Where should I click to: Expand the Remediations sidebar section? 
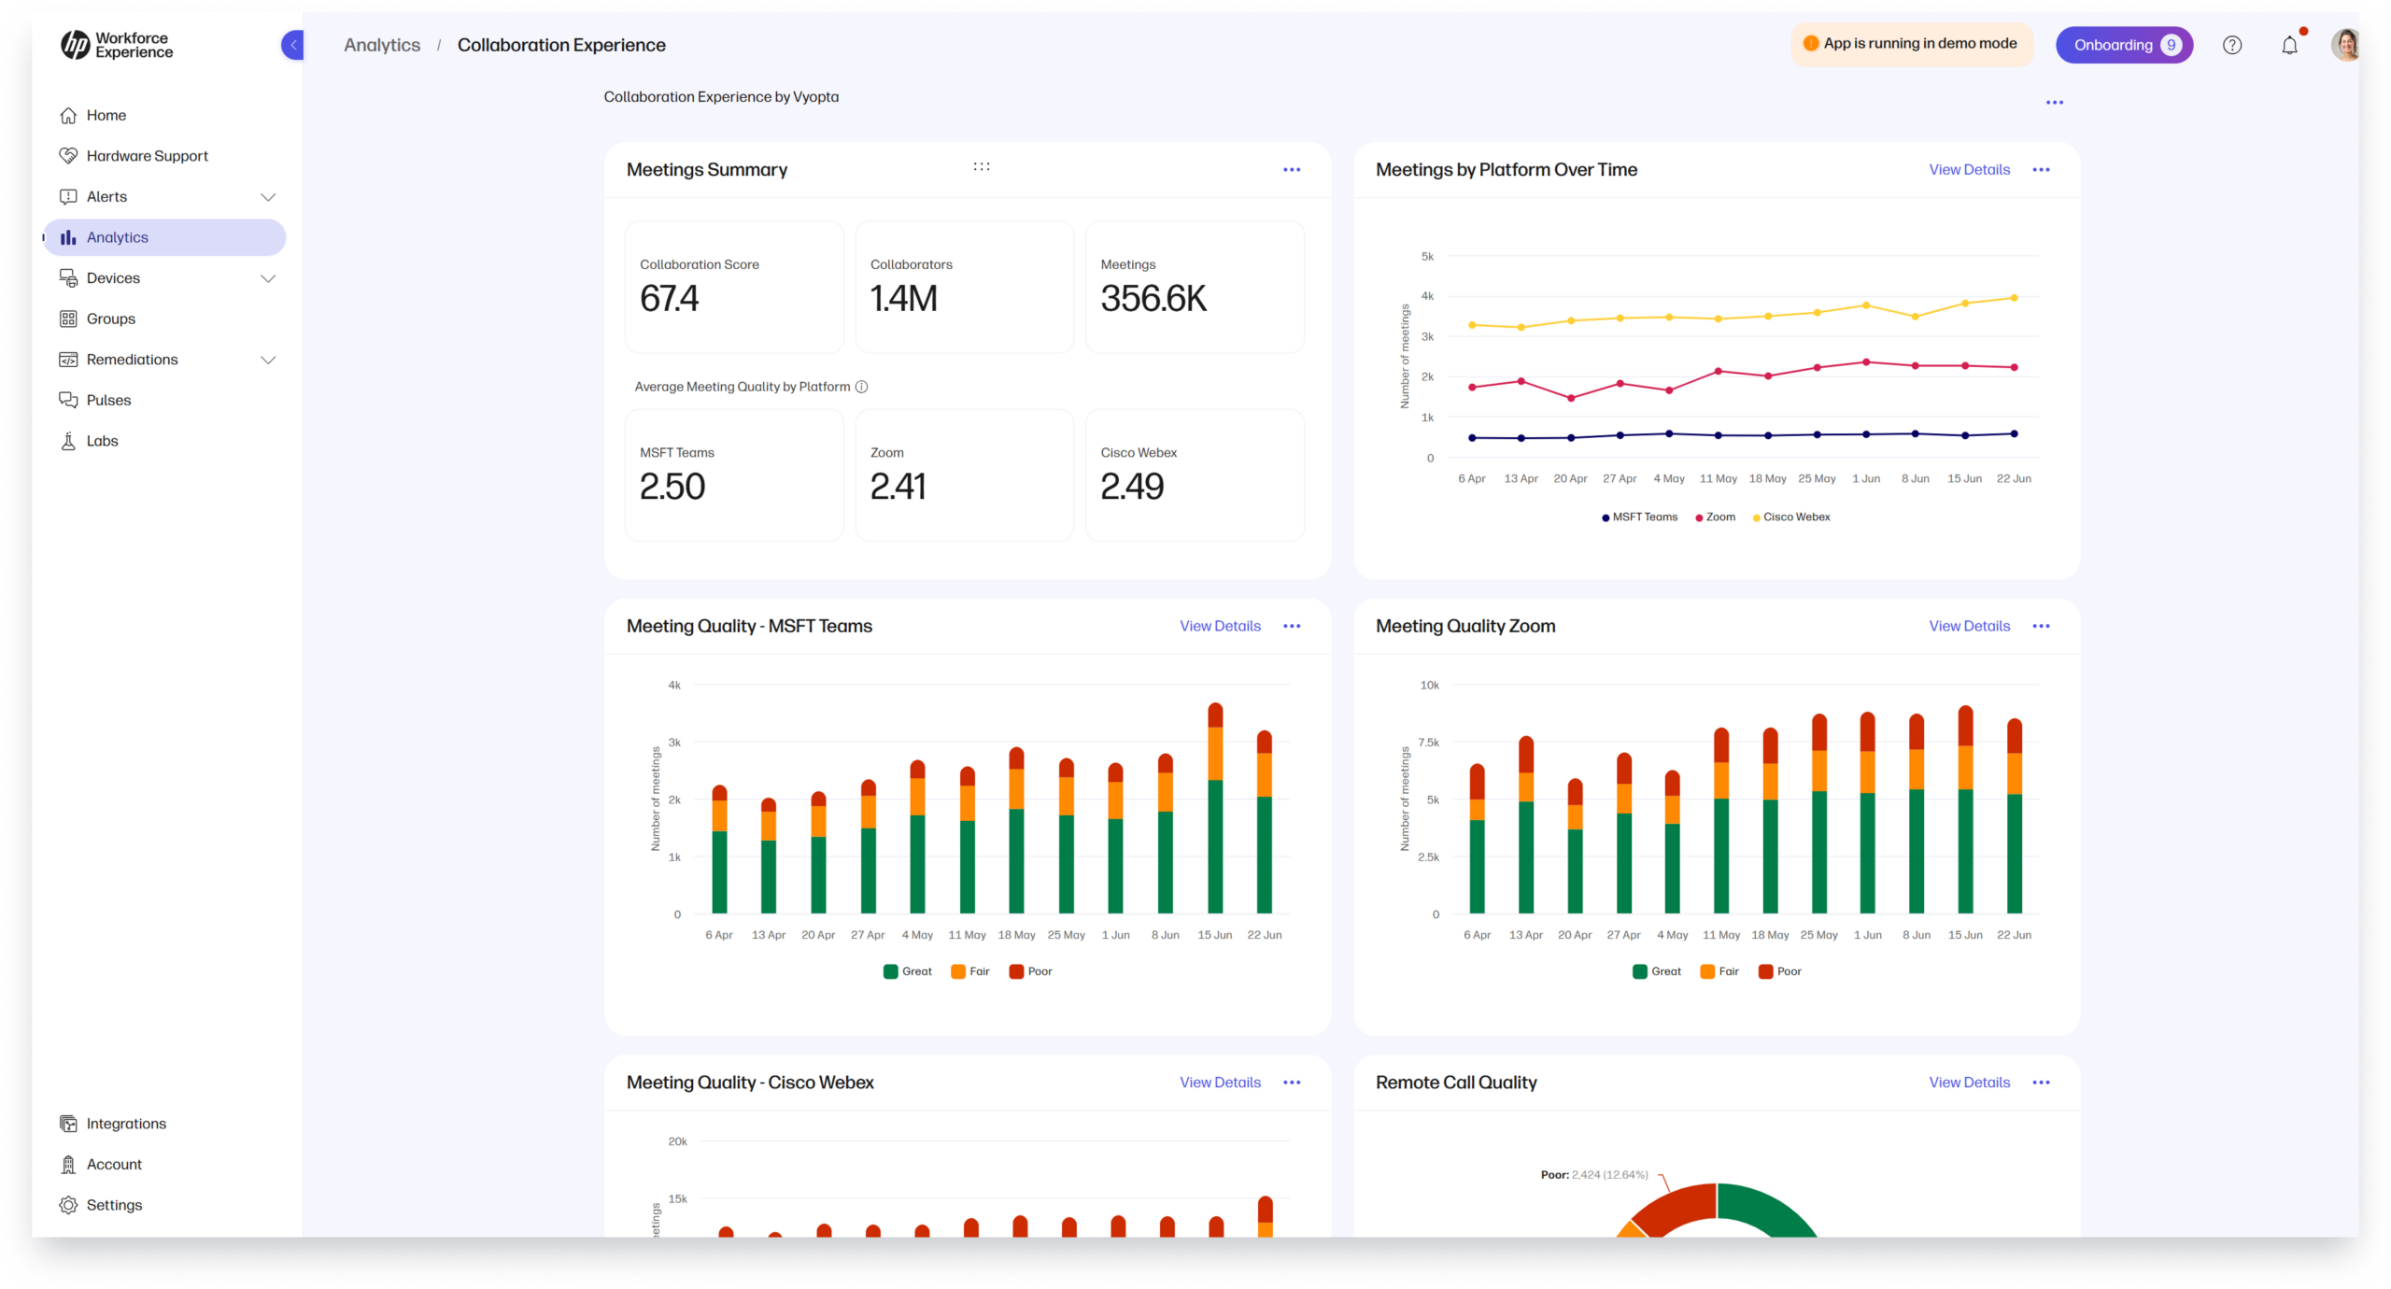pyautogui.click(x=269, y=359)
